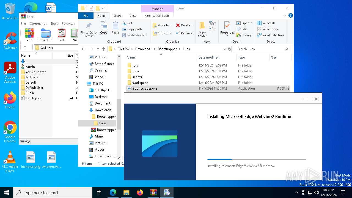The image size is (352, 198).
Task: Click Select none in the ribbon
Action: pos(268,29)
